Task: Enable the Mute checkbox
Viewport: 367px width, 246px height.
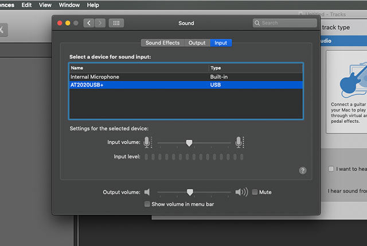Action: pos(255,192)
